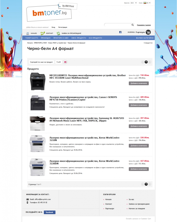
Task: Click the home icon beside НАЧАЛО
Action: (x=28, y=33)
